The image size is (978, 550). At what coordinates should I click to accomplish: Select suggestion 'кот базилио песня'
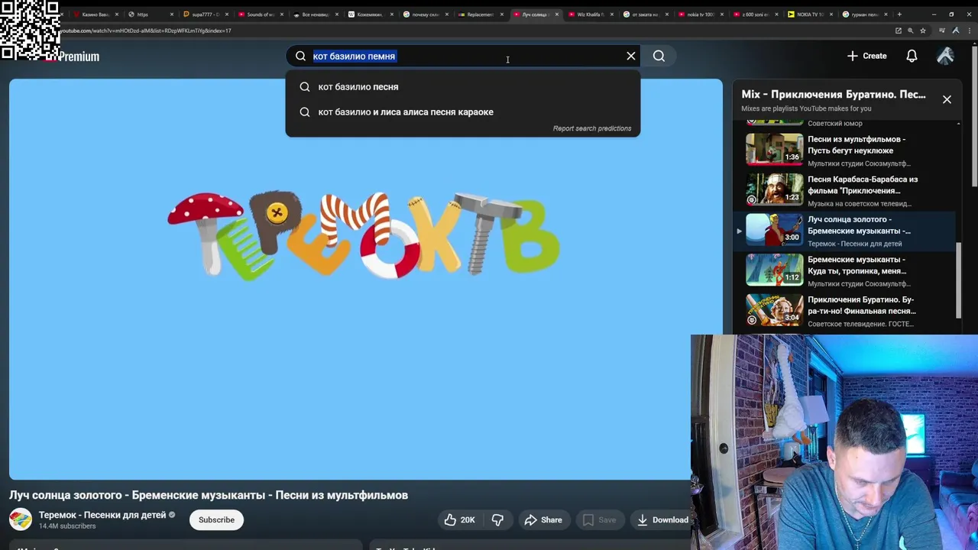pos(462,87)
